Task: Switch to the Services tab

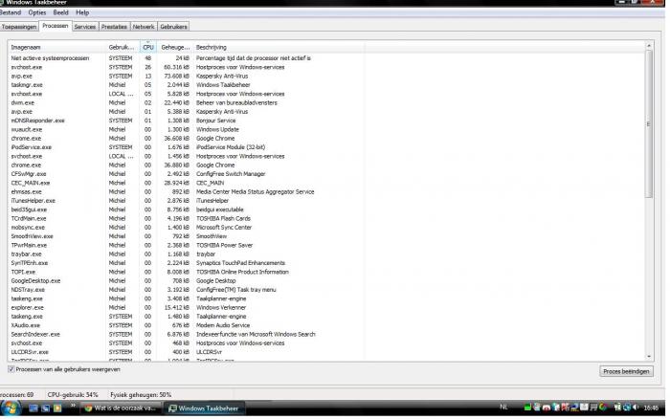Action: click(x=85, y=27)
